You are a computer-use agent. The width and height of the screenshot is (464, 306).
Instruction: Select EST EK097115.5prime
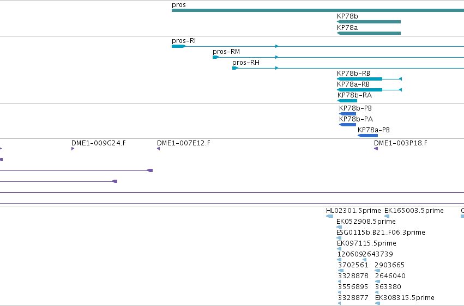tap(339, 249)
